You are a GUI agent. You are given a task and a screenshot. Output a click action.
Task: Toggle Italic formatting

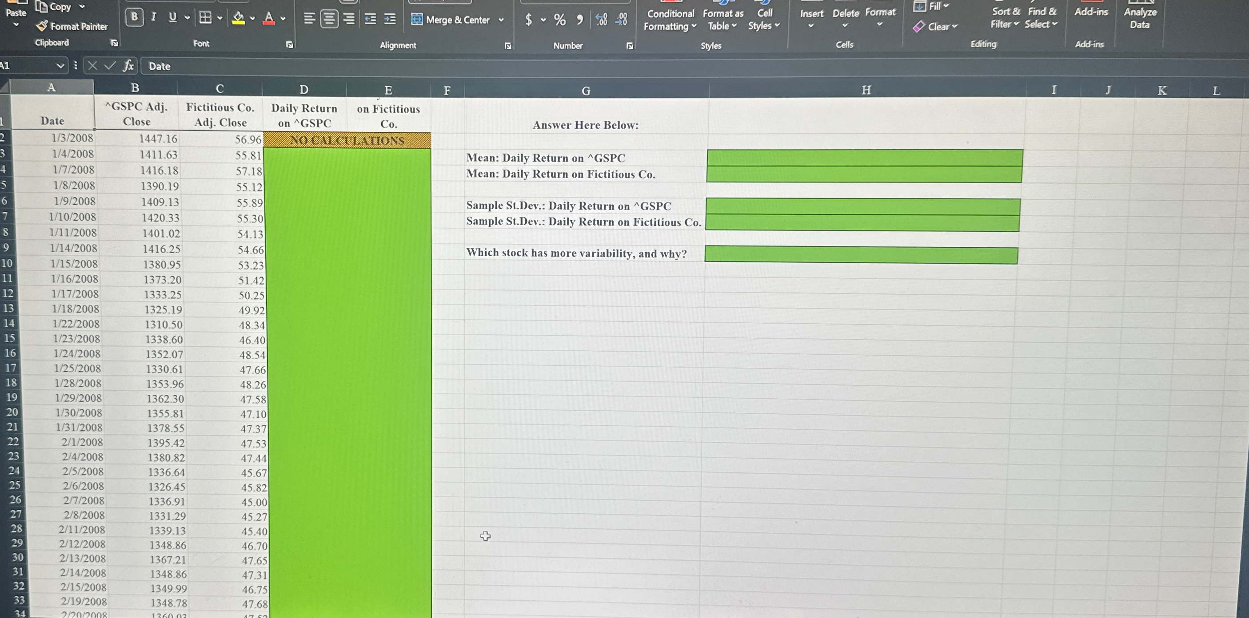[154, 17]
